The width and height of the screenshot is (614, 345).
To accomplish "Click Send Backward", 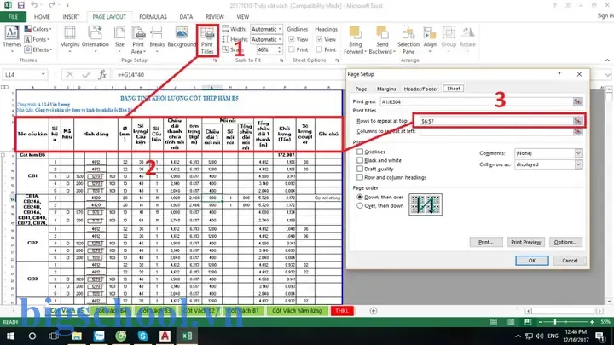I will pyautogui.click(x=382, y=40).
